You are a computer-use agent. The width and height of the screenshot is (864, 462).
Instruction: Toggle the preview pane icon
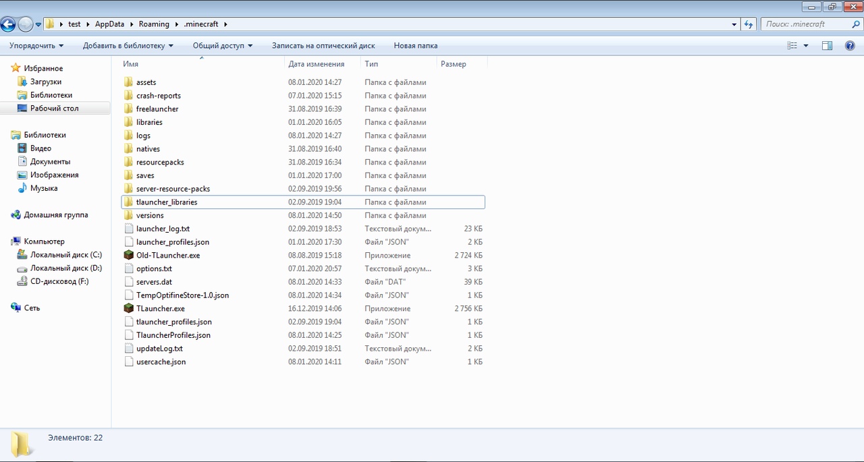coord(827,46)
